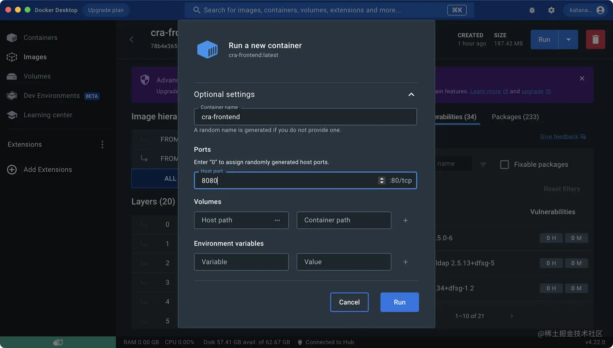Click the environment Value field

(x=344, y=262)
